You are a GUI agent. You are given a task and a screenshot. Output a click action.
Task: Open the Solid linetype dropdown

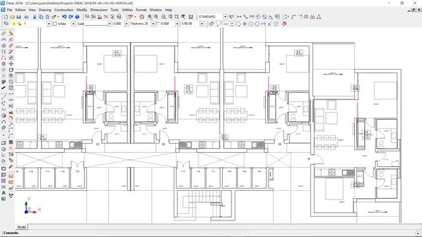pos(109,24)
